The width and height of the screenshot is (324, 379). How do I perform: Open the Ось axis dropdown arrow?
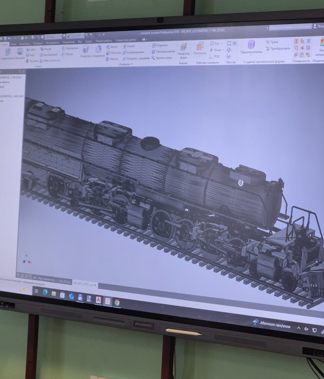[x=221, y=44]
